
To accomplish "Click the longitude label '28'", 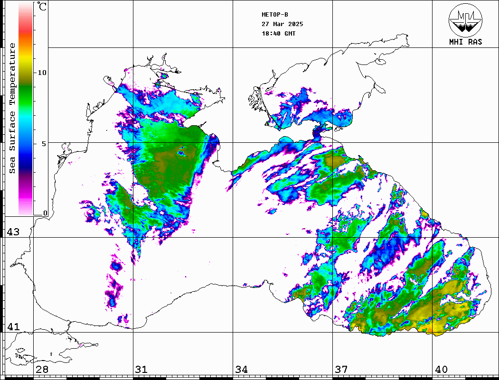I will [42, 369].
